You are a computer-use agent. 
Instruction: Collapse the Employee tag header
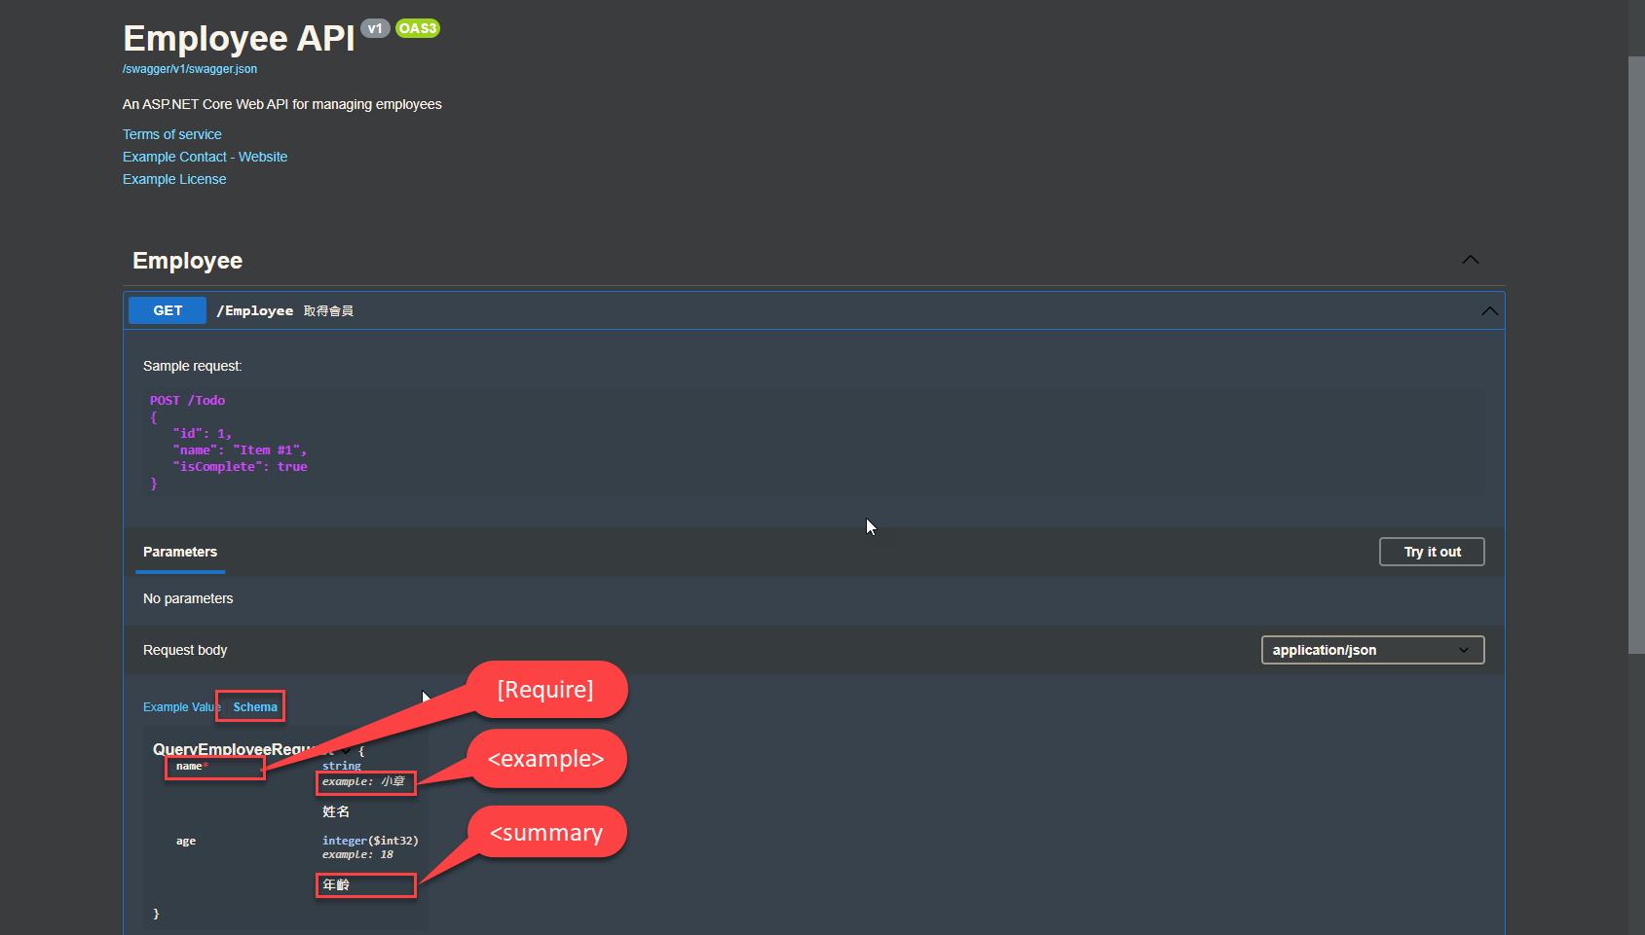point(188,261)
